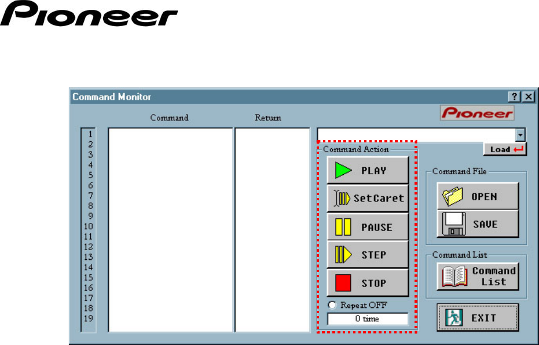Screen dimensions: 539x345
Task: Select line number 10 in the row list
Action: pos(89,226)
